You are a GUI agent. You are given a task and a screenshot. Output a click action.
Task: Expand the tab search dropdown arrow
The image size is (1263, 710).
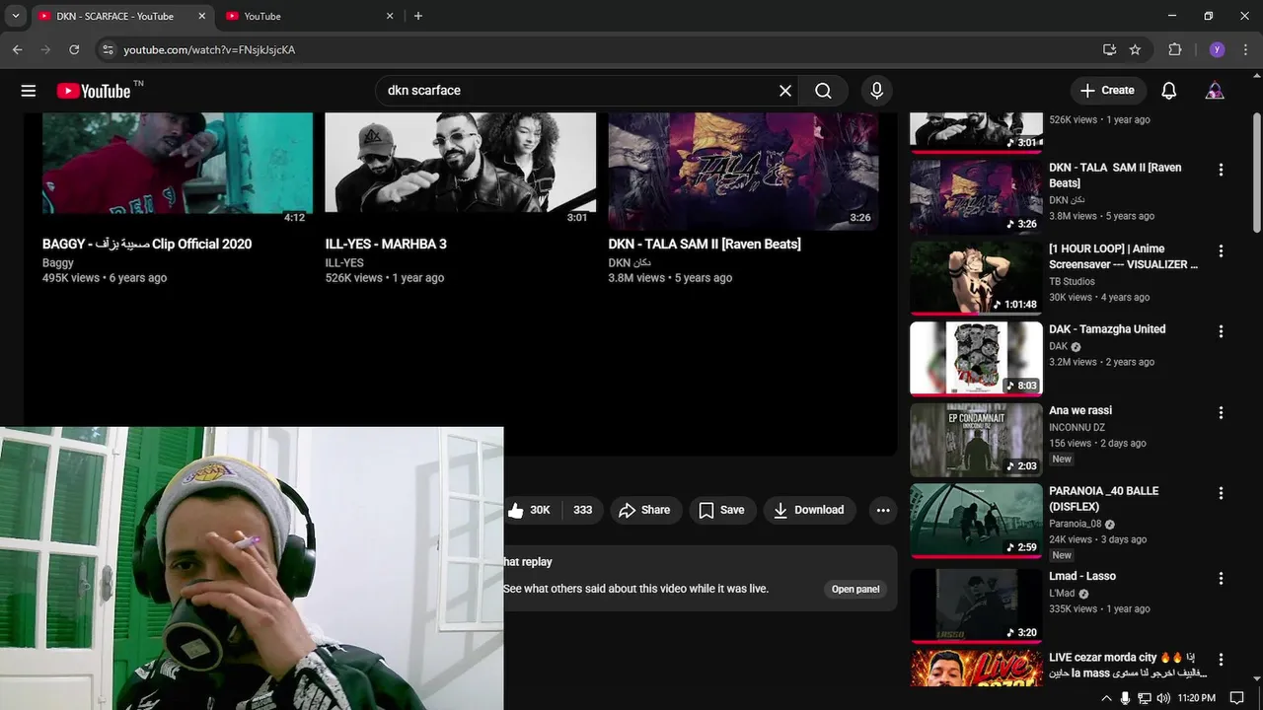[15, 16]
